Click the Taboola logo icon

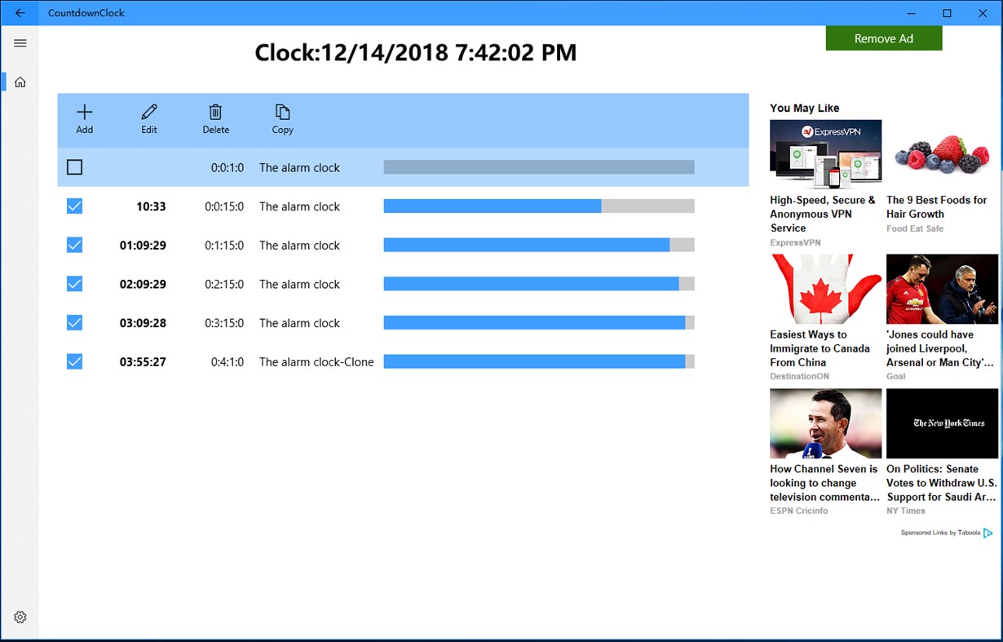(x=988, y=533)
